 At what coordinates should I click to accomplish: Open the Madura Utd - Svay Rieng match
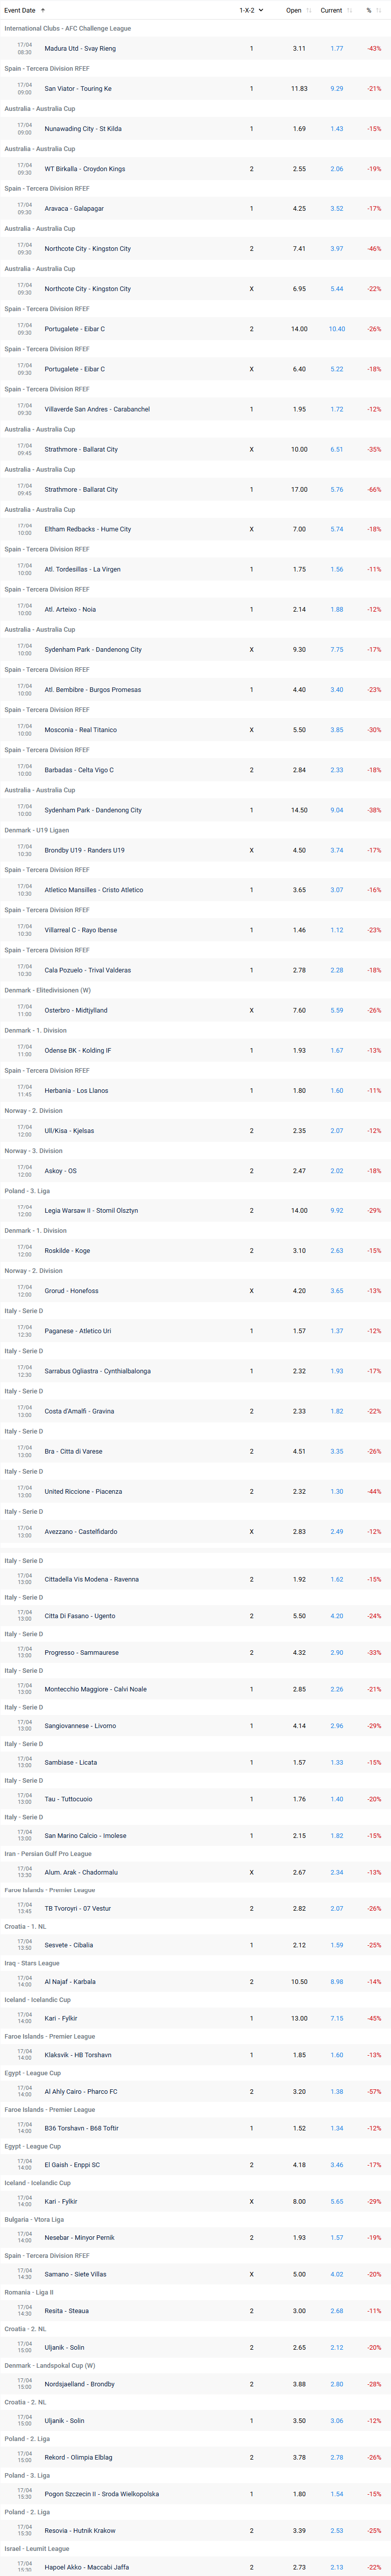click(x=80, y=48)
